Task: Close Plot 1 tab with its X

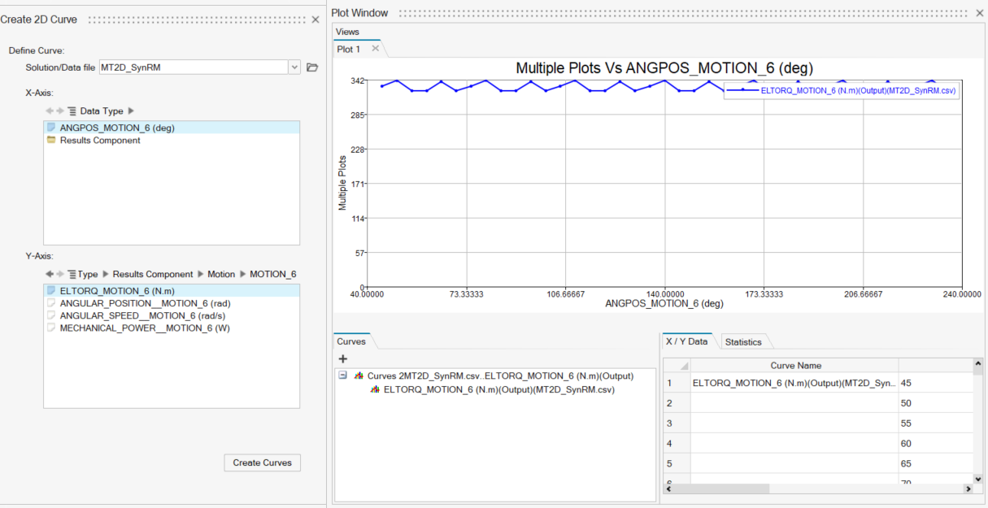Action: [x=375, y=49]
